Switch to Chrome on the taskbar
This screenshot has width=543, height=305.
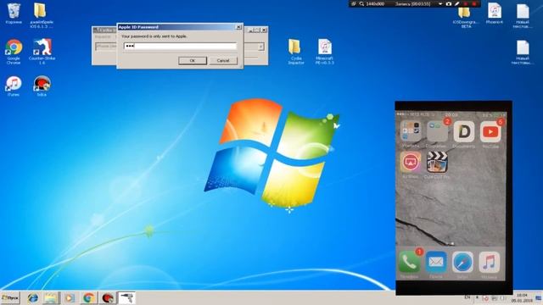pyautogui.click(x=88, y=297)
